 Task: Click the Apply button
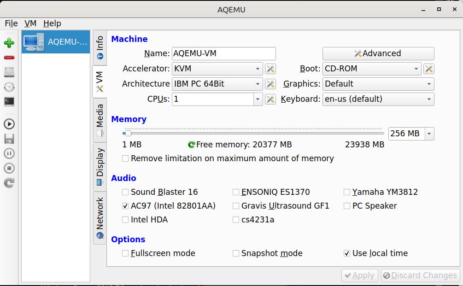(360, 276)
